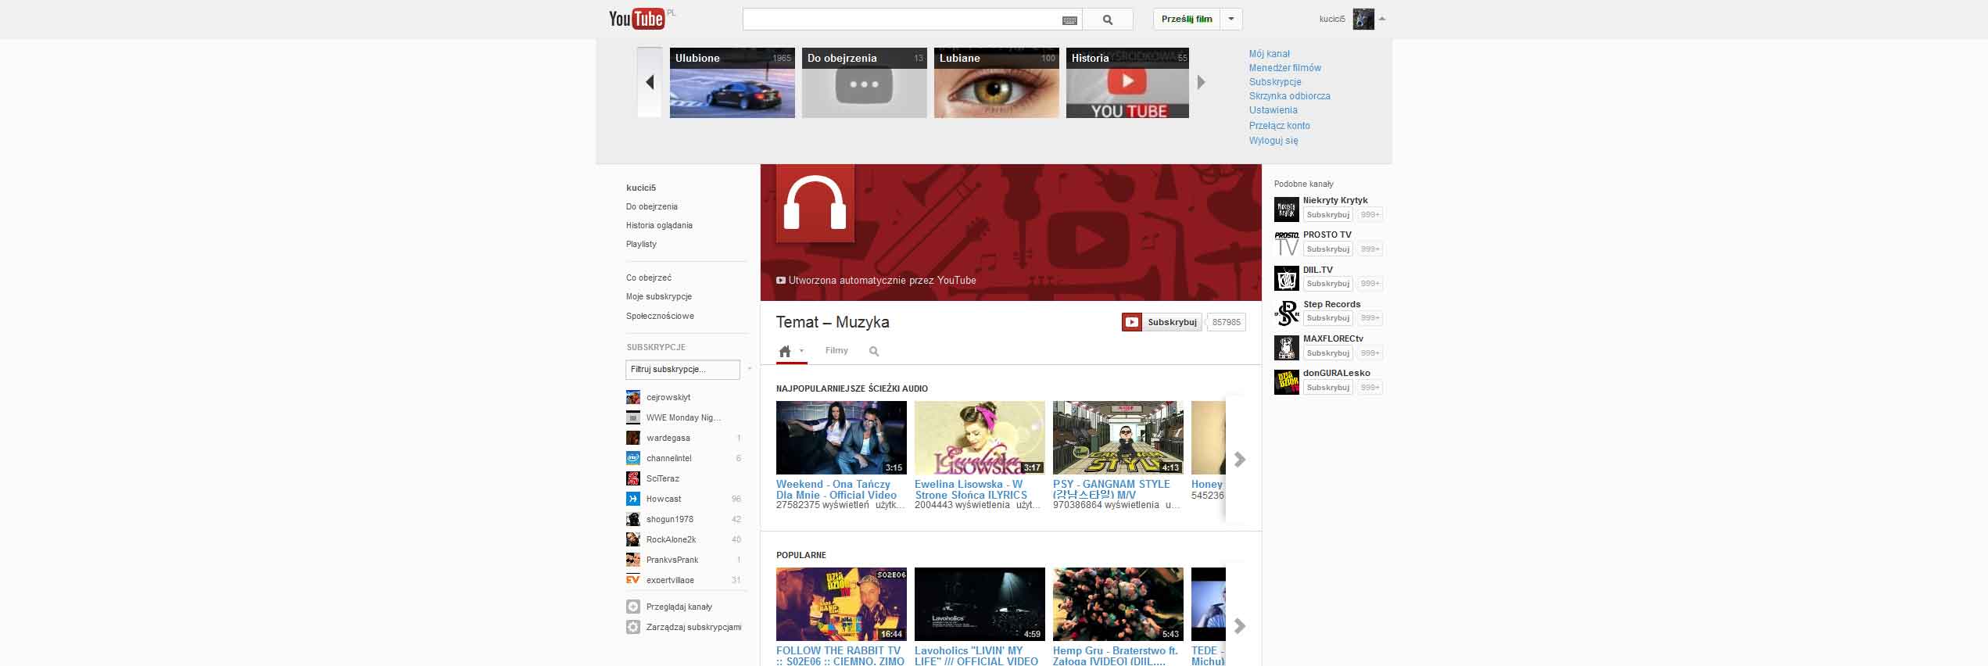Open the shogun1978 subscription avatar
The height and width of the screenshot is (666, 1988).
[633, 519]
